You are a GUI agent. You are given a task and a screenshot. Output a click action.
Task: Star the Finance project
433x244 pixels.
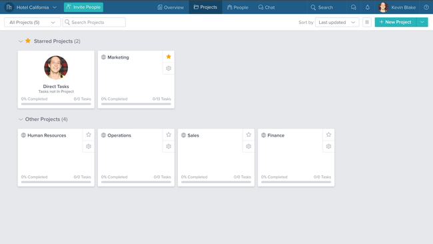point(328,135)
